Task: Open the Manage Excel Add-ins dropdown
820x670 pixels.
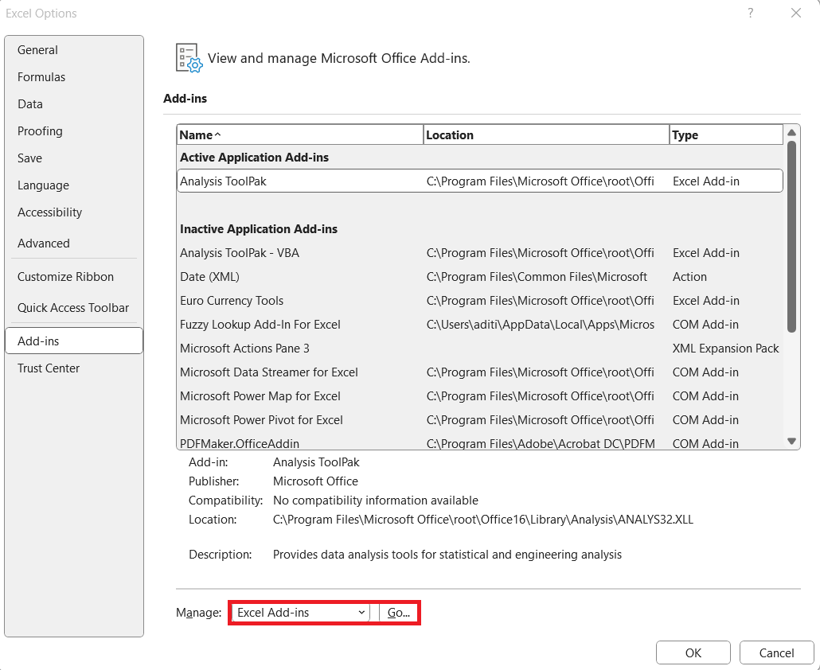Action: tap(301, 613)
